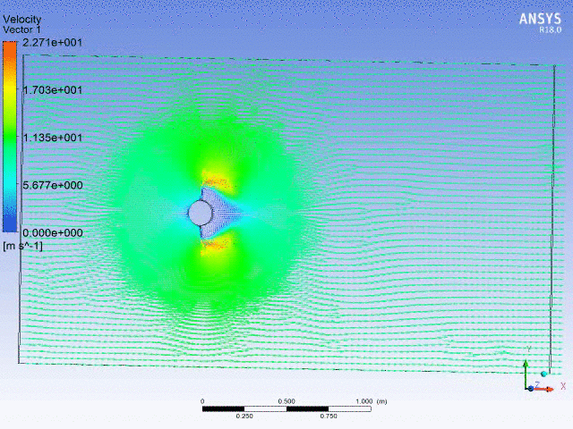Click the 'Velocity Vector 1' legend title
Image resolution: width=573 pixels, height=429 pixels.
(x=22, y=24)
